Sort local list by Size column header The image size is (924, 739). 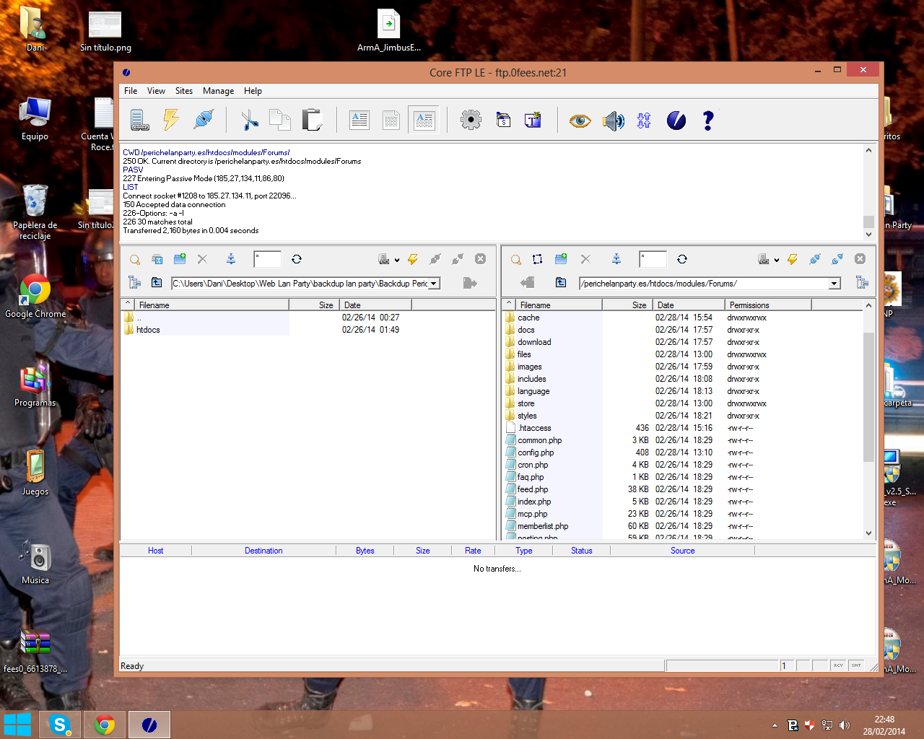tap(314, 305)
